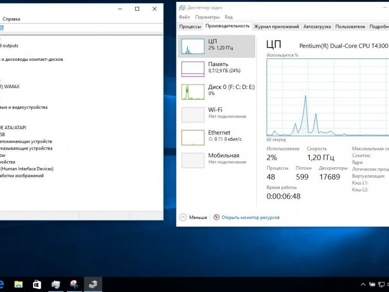Open the Snipping Tool taskbar icon
Viewport: 389px width, 292px height.
coord(74,284)
